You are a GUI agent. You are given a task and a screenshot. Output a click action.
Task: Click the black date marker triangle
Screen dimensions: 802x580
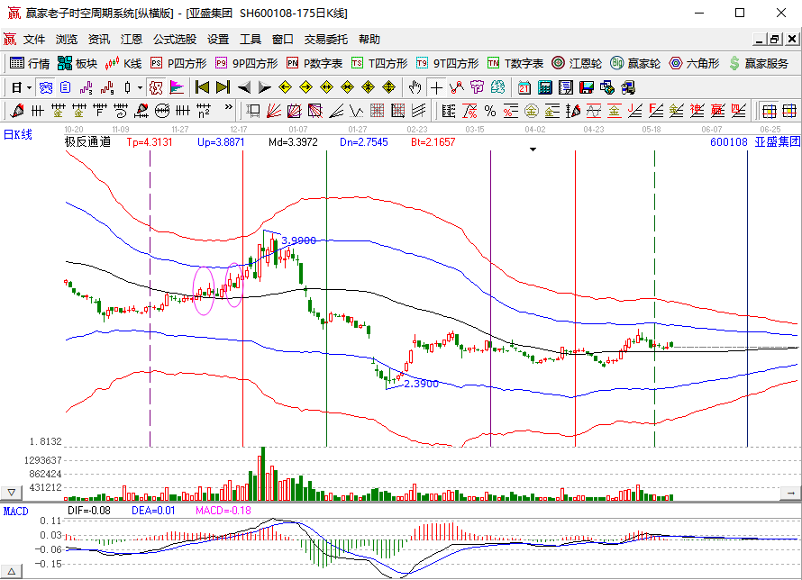tap(533, 150)
